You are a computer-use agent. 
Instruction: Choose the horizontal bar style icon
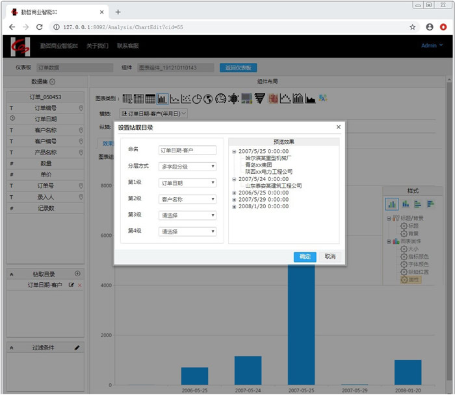417,204
